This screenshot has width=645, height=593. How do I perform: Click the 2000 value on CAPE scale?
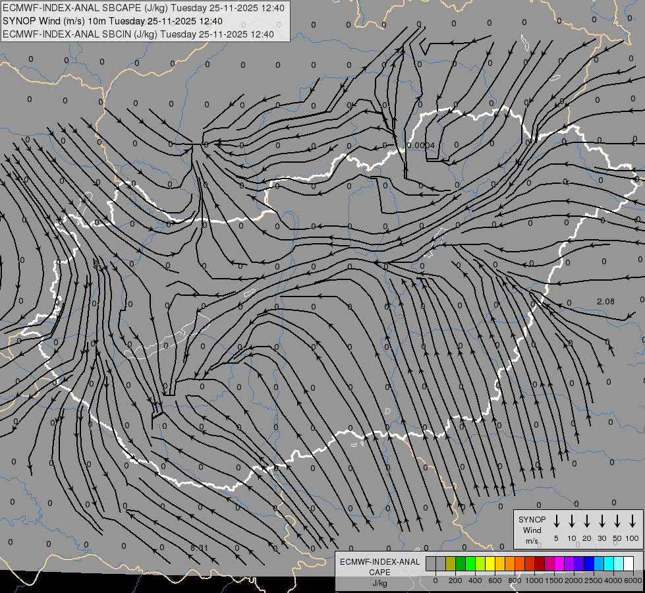[x=574, y=580]
